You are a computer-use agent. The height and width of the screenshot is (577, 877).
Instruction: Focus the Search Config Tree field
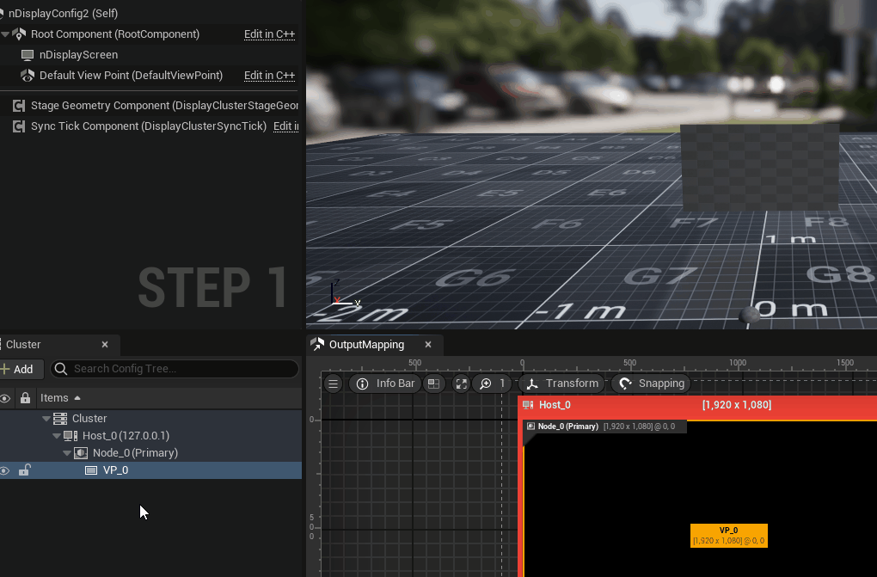click(175, 369)
